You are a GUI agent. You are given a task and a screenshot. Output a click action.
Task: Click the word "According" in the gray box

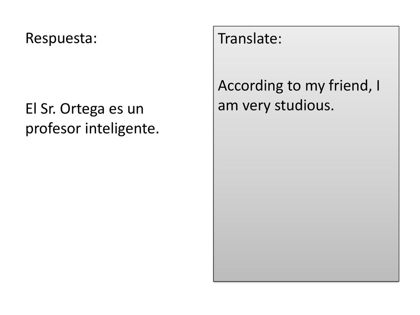pos(251,86)
